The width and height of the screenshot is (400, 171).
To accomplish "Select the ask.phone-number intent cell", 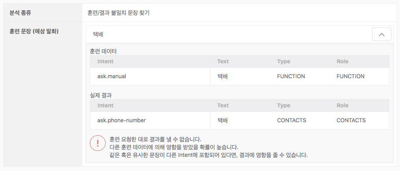I will coord(119,120).
